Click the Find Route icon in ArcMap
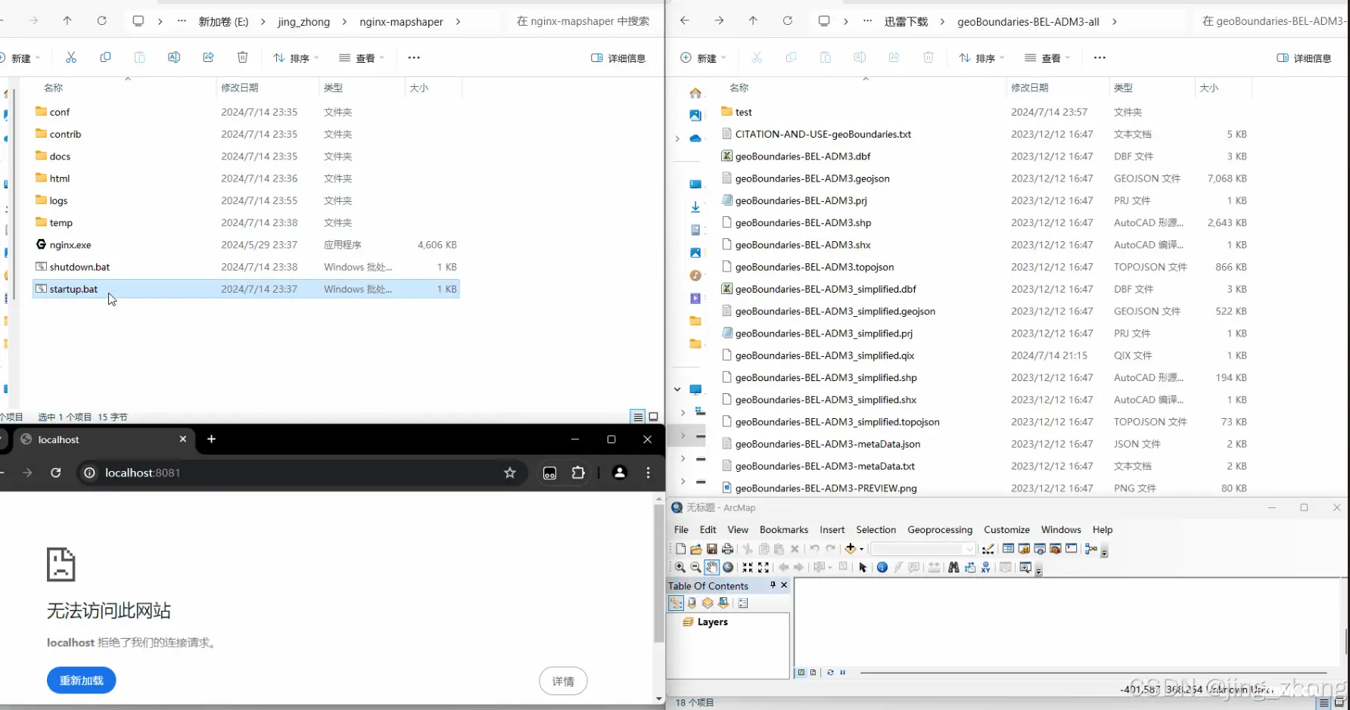The height and width of the screenshot is (710, 1350). click(969, 567)
